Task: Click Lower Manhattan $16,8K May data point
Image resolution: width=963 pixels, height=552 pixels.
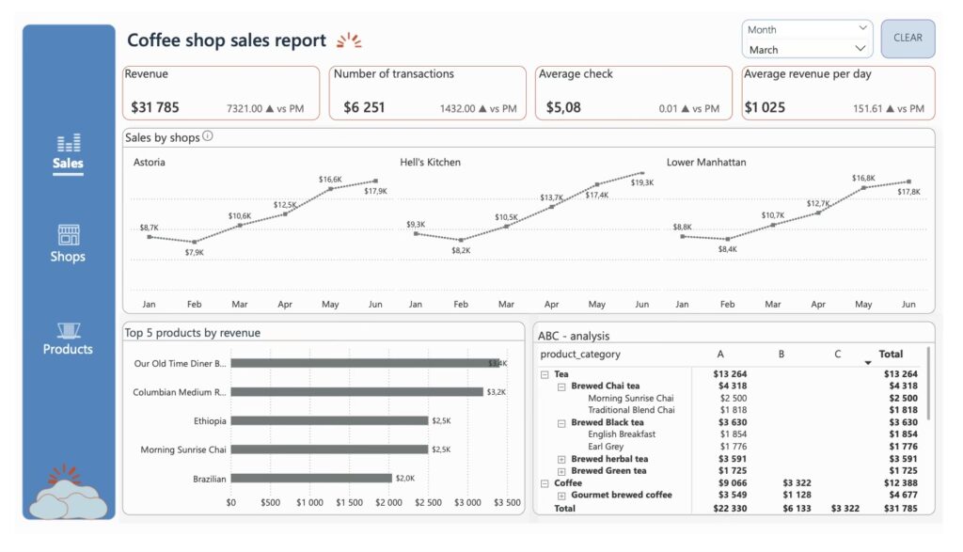Action: point(863,188)
